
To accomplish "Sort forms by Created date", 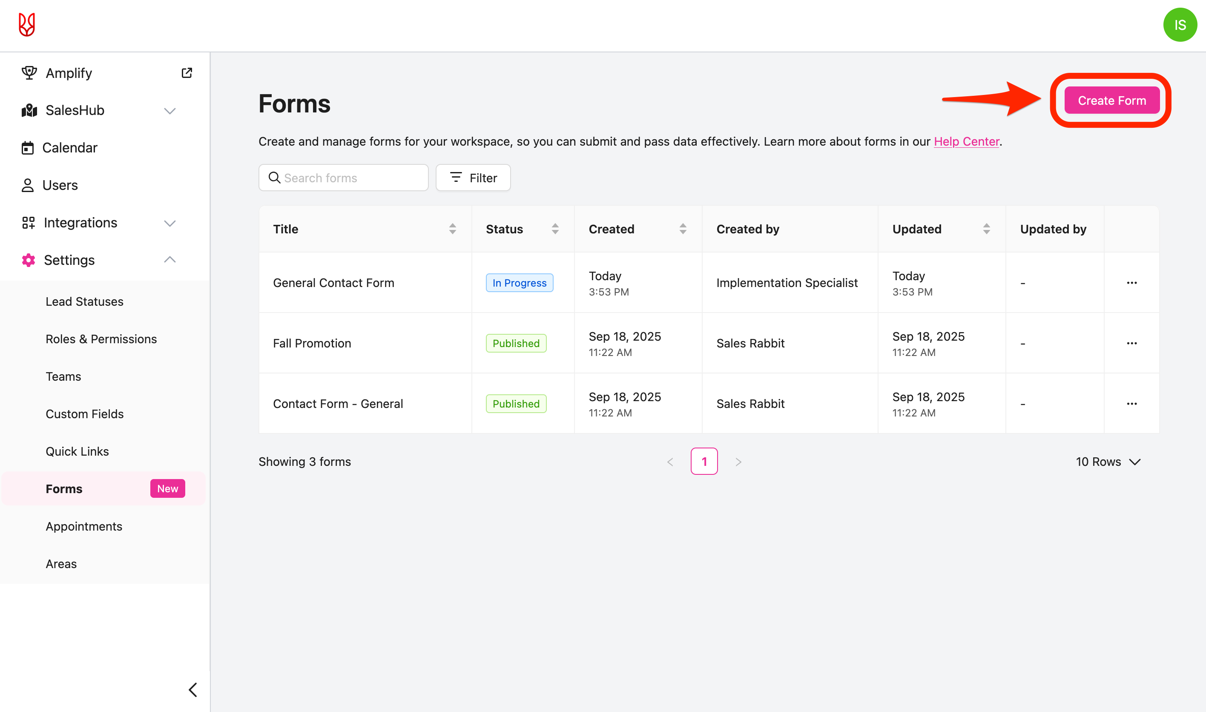I will [683, 229].
